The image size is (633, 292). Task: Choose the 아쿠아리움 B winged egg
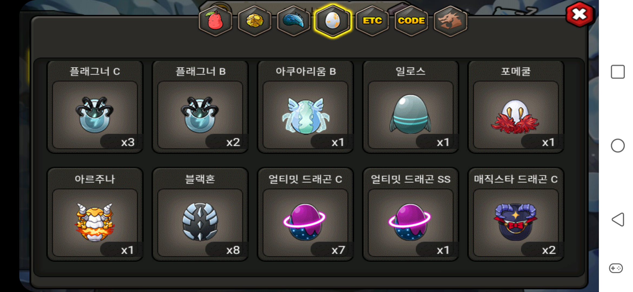click(x=305, y=107)
